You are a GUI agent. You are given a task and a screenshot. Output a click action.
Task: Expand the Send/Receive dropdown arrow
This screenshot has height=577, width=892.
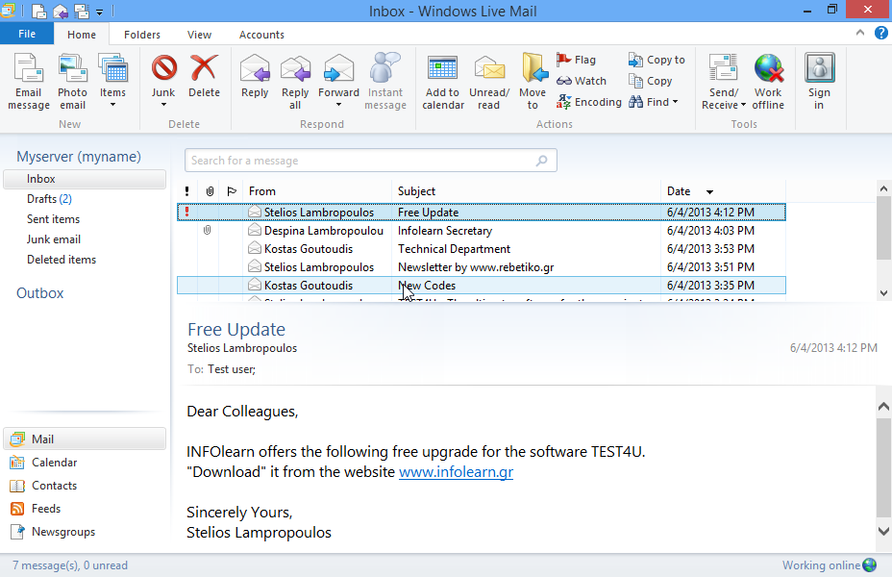[743, 105]
